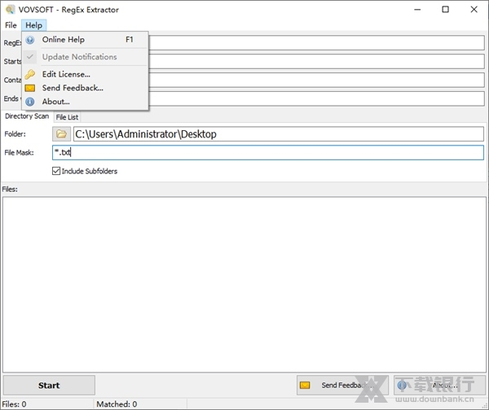Viewport: 489px width, 410px height.
Task: Collapse the open Help menu
Action: click(33, 25)
